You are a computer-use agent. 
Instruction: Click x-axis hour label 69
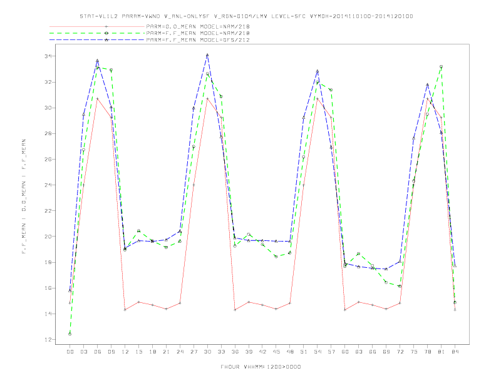point(386,352)
